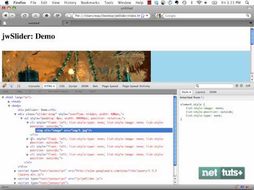This screenshot has width=254, height=190.
Task: Collapse the div slider-wrap node
Action: (x=15, y=114)
